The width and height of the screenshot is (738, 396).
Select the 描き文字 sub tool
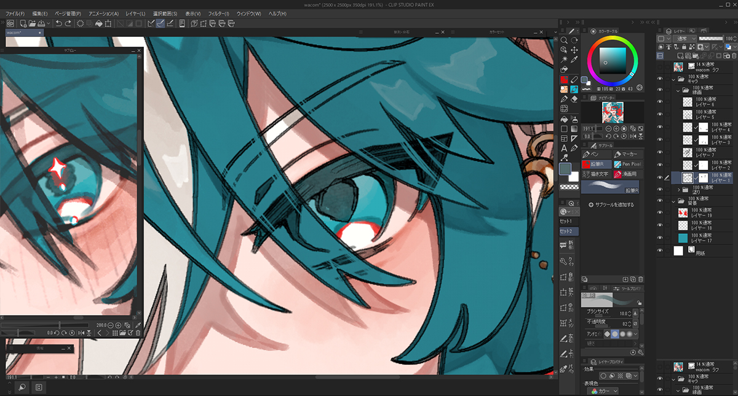[597, 174]
